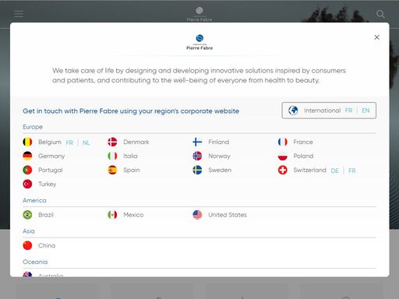
Task: Select International site in FR
Action: tap(348, 111)
